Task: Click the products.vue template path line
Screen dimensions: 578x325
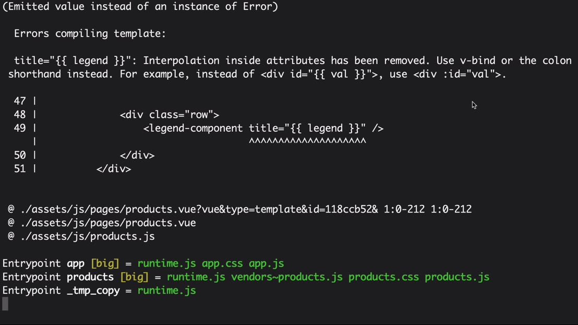Action: (239, 209)
